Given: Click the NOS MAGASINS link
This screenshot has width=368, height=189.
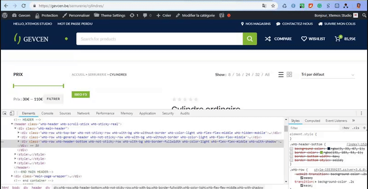Looking at the screenshot, I should 256,24.
